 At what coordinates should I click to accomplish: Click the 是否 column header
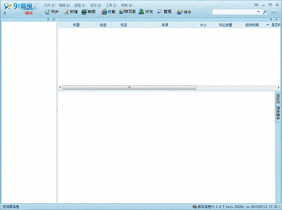coord(275,25)
